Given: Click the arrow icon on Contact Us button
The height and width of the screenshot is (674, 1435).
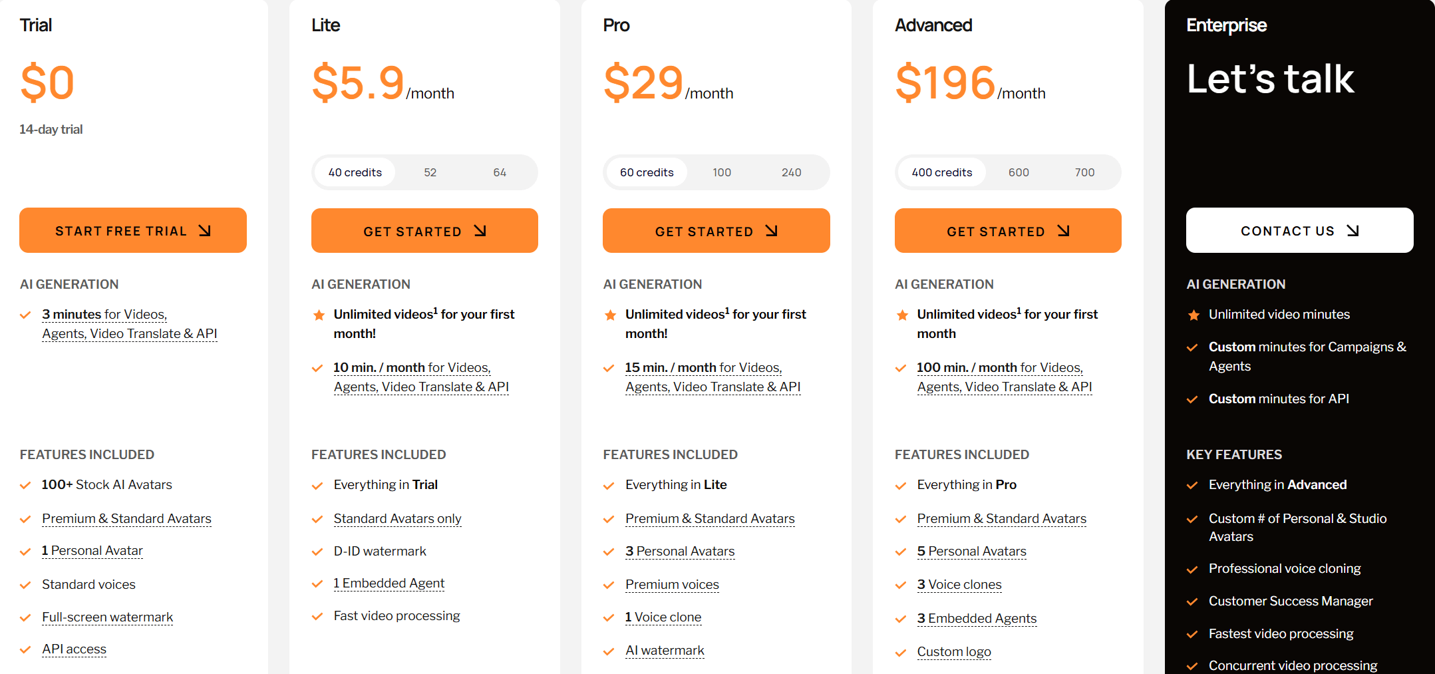Looking at the screenshot, I should [1353, 231].
